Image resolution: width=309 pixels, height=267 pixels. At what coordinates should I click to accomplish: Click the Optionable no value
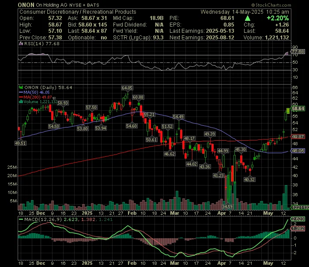104,38
